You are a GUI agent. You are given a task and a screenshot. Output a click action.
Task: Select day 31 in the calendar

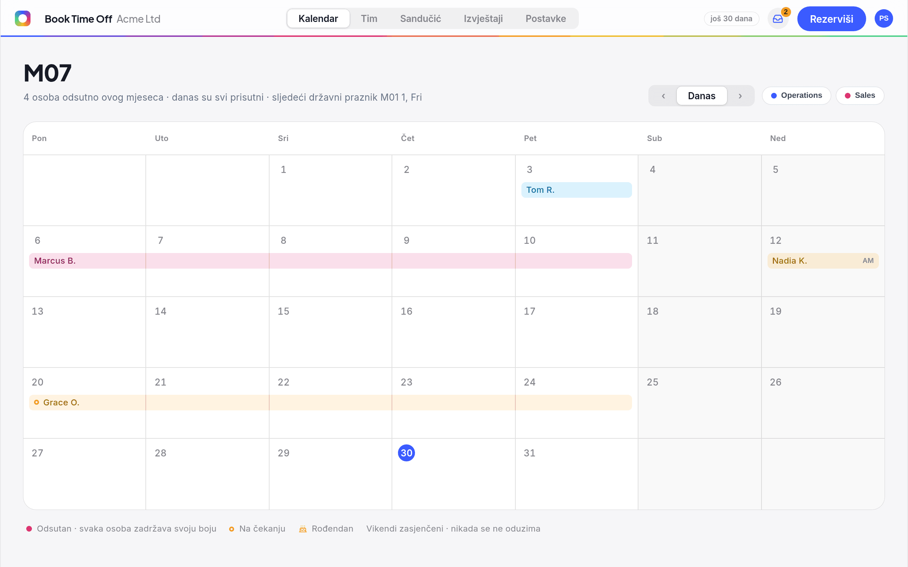coord(530,453)
